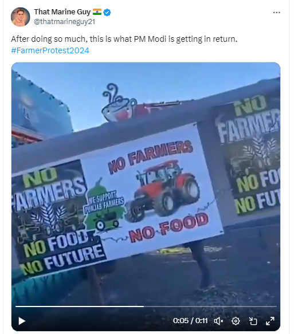Open the That Marine Guy display name
The width and height of the screenshot is (294, 334).
coord(62,12)
